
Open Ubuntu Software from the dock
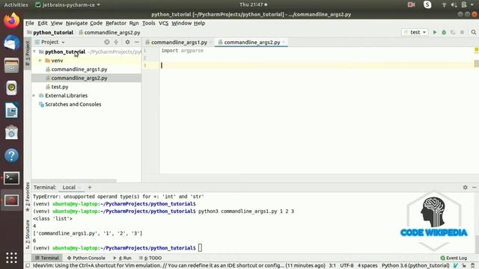pos(12,133)
